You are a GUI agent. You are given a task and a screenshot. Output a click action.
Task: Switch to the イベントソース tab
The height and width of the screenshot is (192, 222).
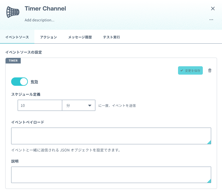(x=17, y=37)
